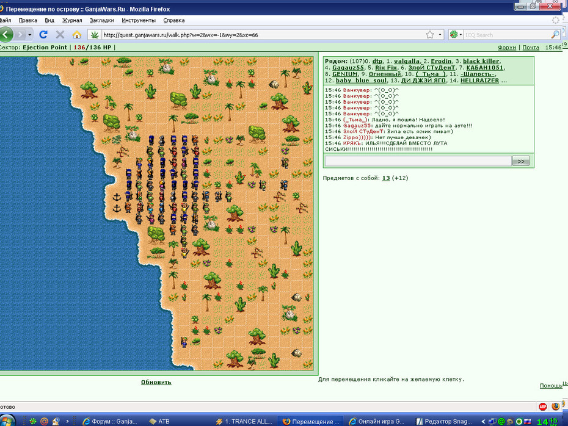
Task: Open the search engine selector dropdown
Action: coord(456,35)
